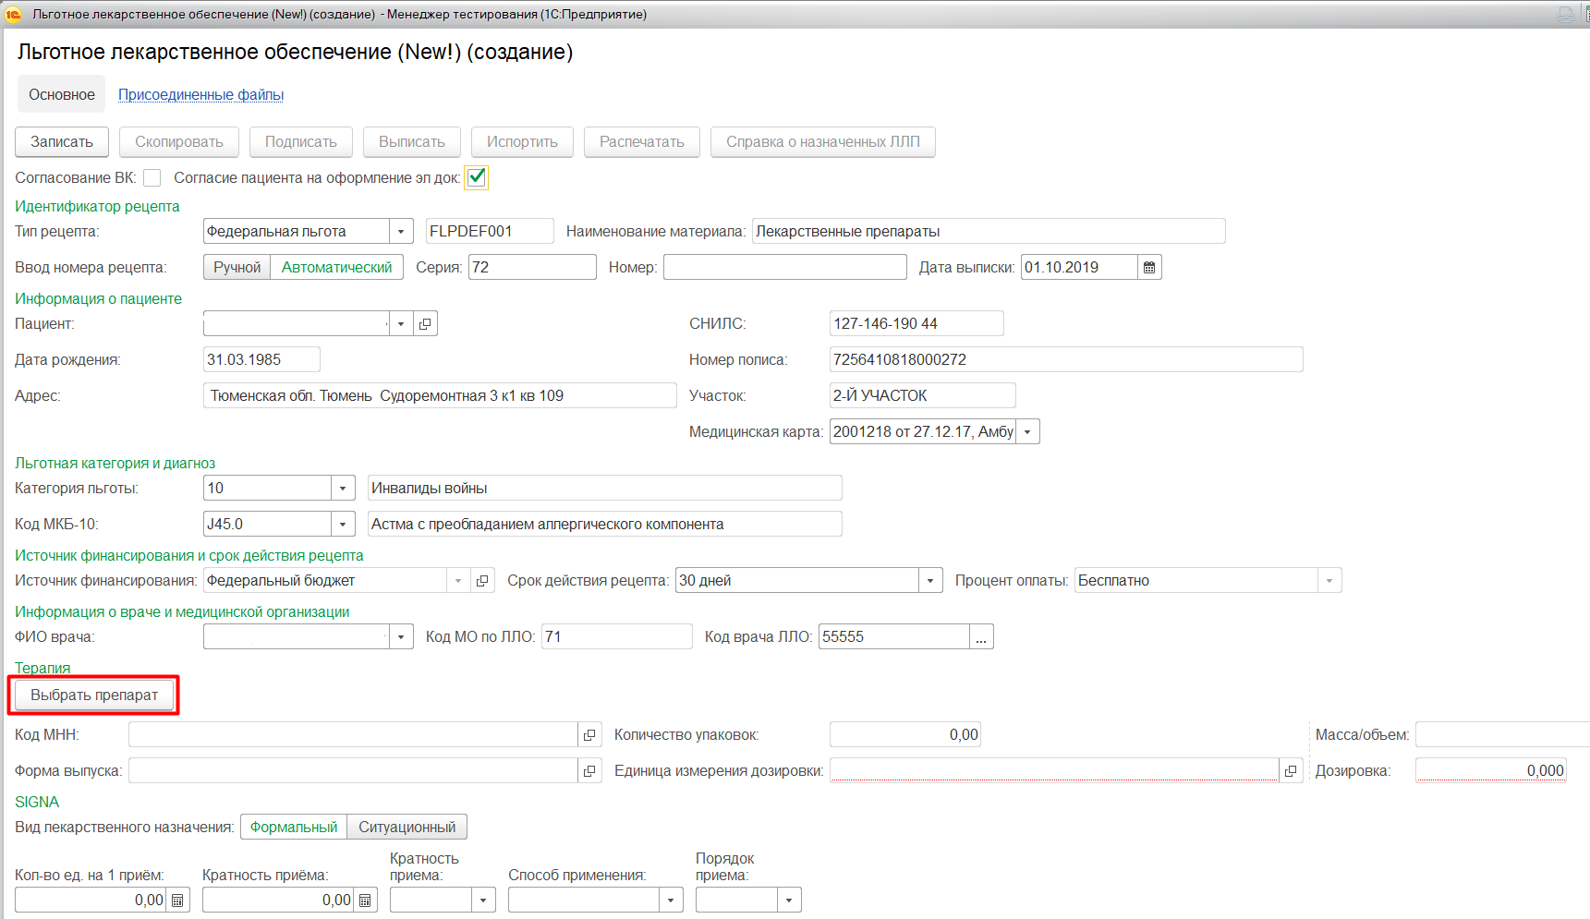Open the Форма выпуска selection icon
The height and width of the screenshot is (919, 1590).
589,770
